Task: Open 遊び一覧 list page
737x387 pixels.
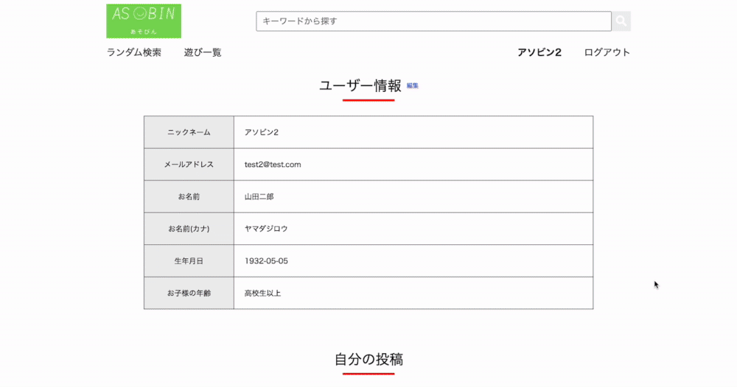Action: coord(203,52)
